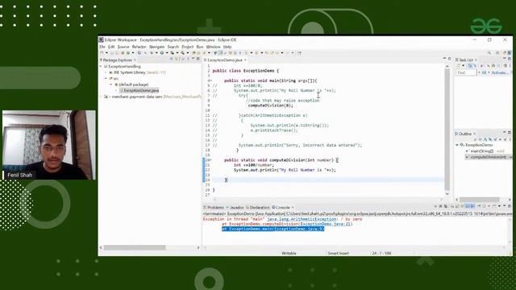Close the ExceptionDemo.java editor tab
516x290 pixels.
tap(245, 60)
